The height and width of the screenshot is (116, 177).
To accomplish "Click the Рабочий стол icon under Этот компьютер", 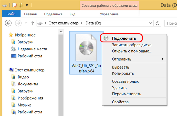I will tap(14, 112).
